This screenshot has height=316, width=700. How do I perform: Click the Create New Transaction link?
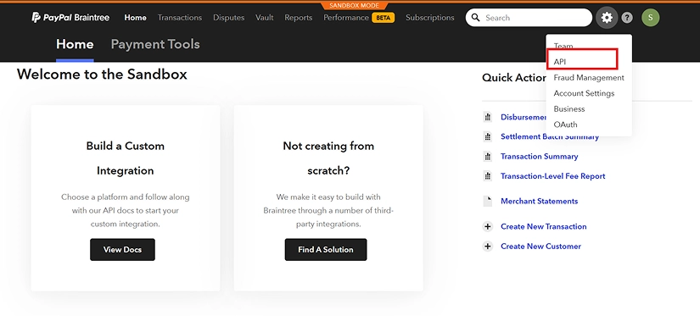pos(544,226)
